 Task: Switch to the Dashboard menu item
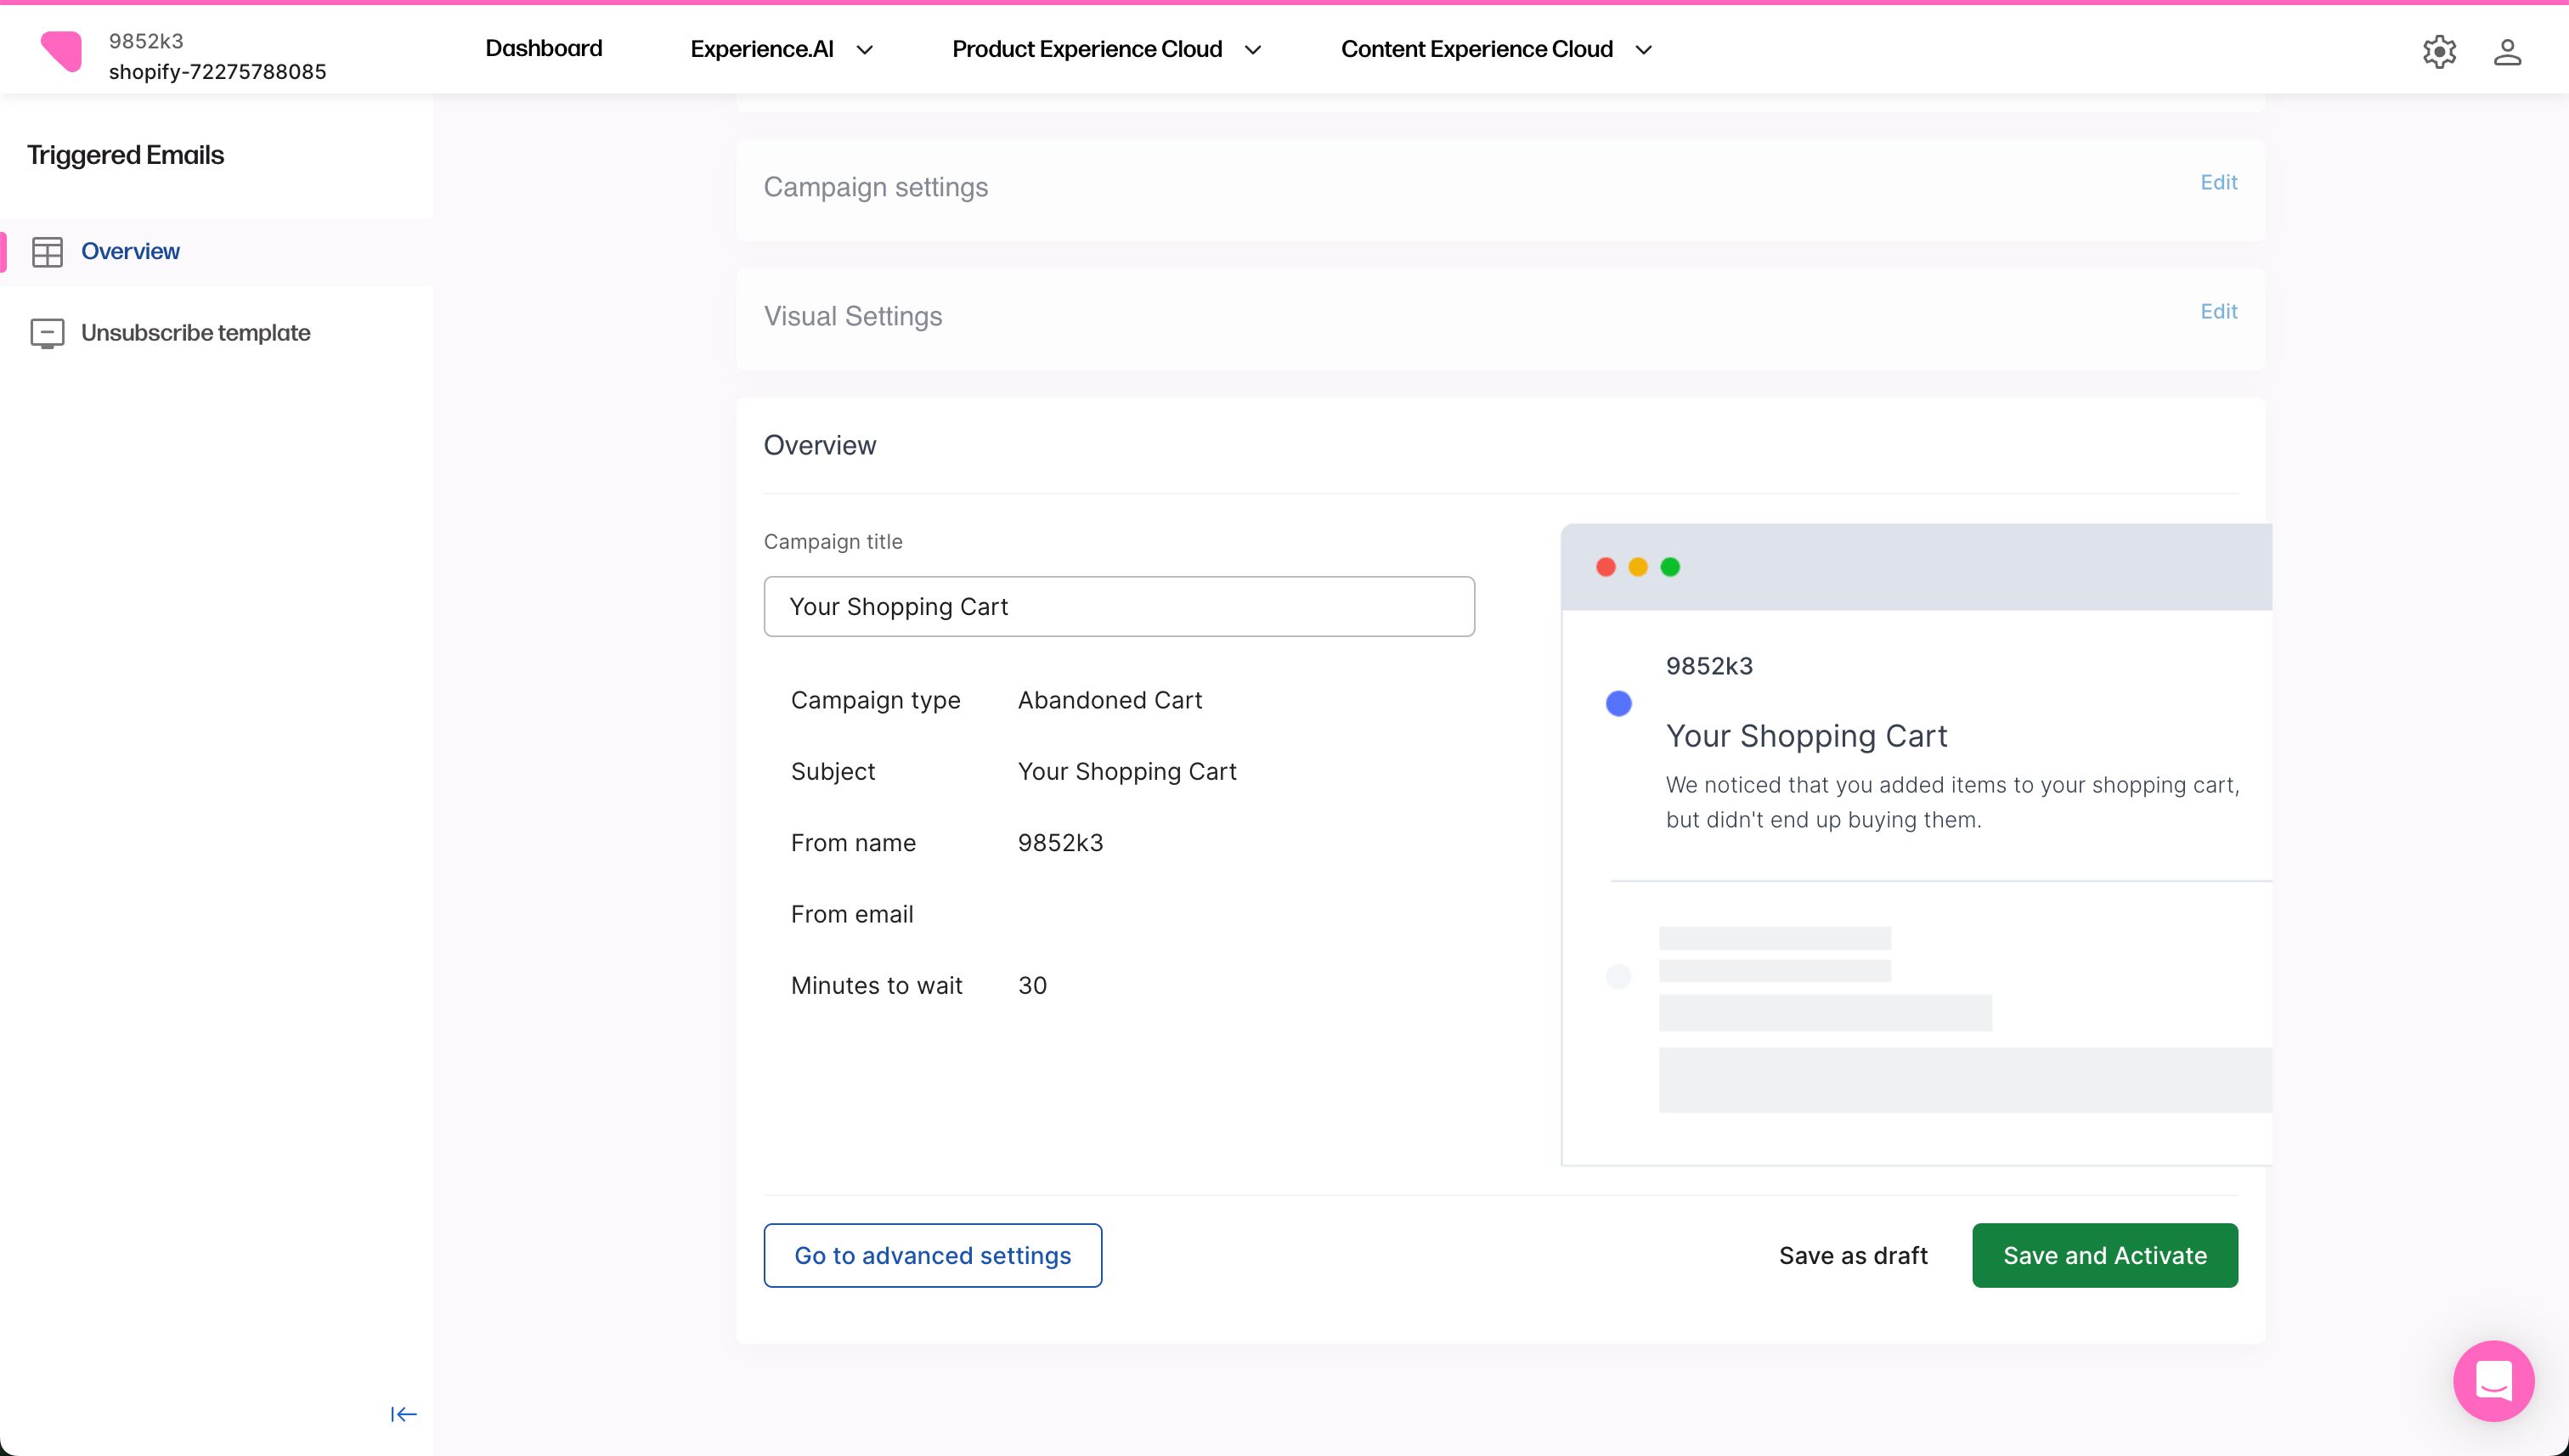tap(543, 48)
